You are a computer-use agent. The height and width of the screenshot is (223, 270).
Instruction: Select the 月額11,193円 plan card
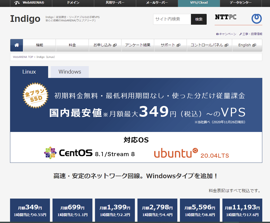[x=242, y=210]
